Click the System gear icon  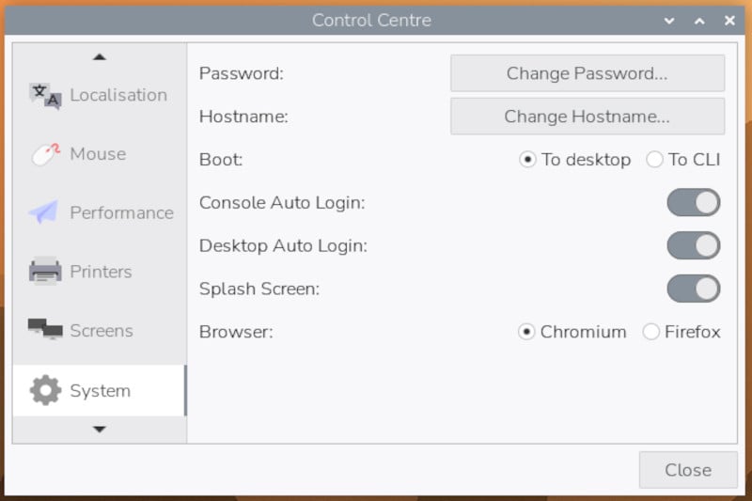pyautogui.click(x=44, y=390)
